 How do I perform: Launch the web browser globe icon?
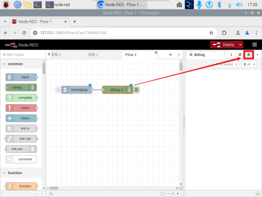18,5
